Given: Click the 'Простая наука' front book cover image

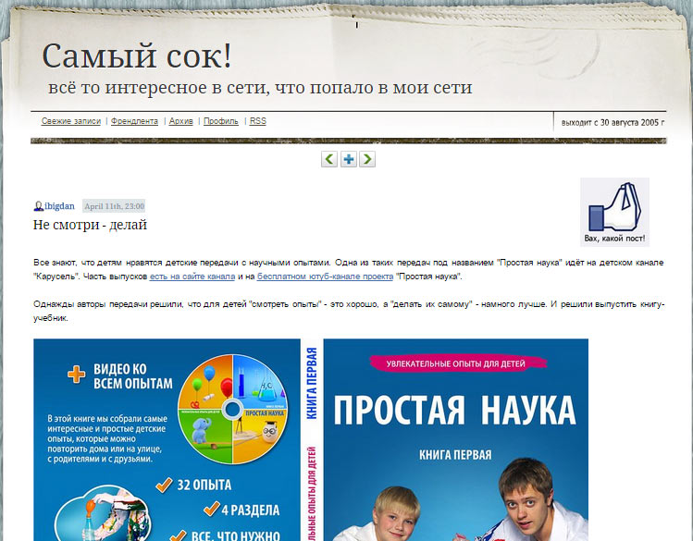Looking at the screenshot, I should (455, 440).
